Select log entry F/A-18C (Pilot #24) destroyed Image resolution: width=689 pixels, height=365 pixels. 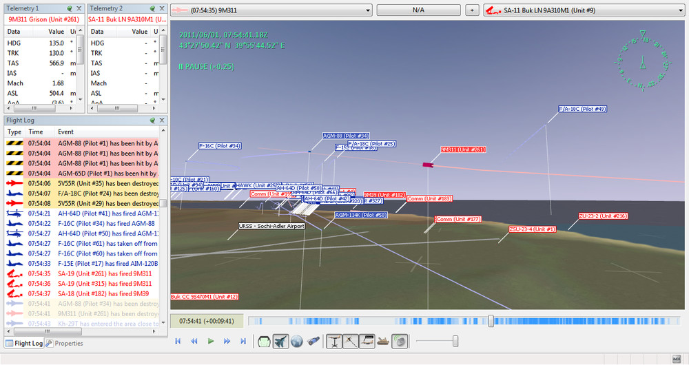(82, 194)
